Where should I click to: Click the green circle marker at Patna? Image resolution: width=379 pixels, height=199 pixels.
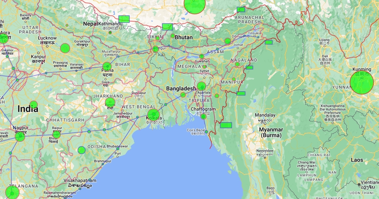click(107, 67)
